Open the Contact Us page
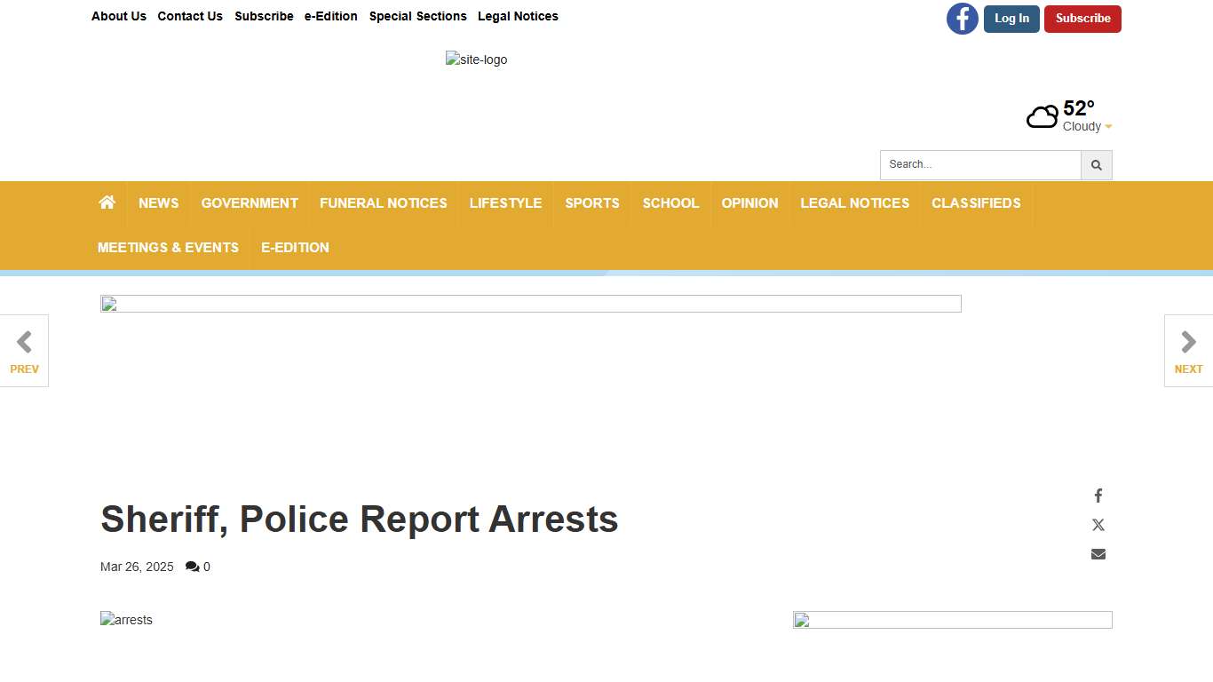This screenshot has height=682, width=1213. 190,16
